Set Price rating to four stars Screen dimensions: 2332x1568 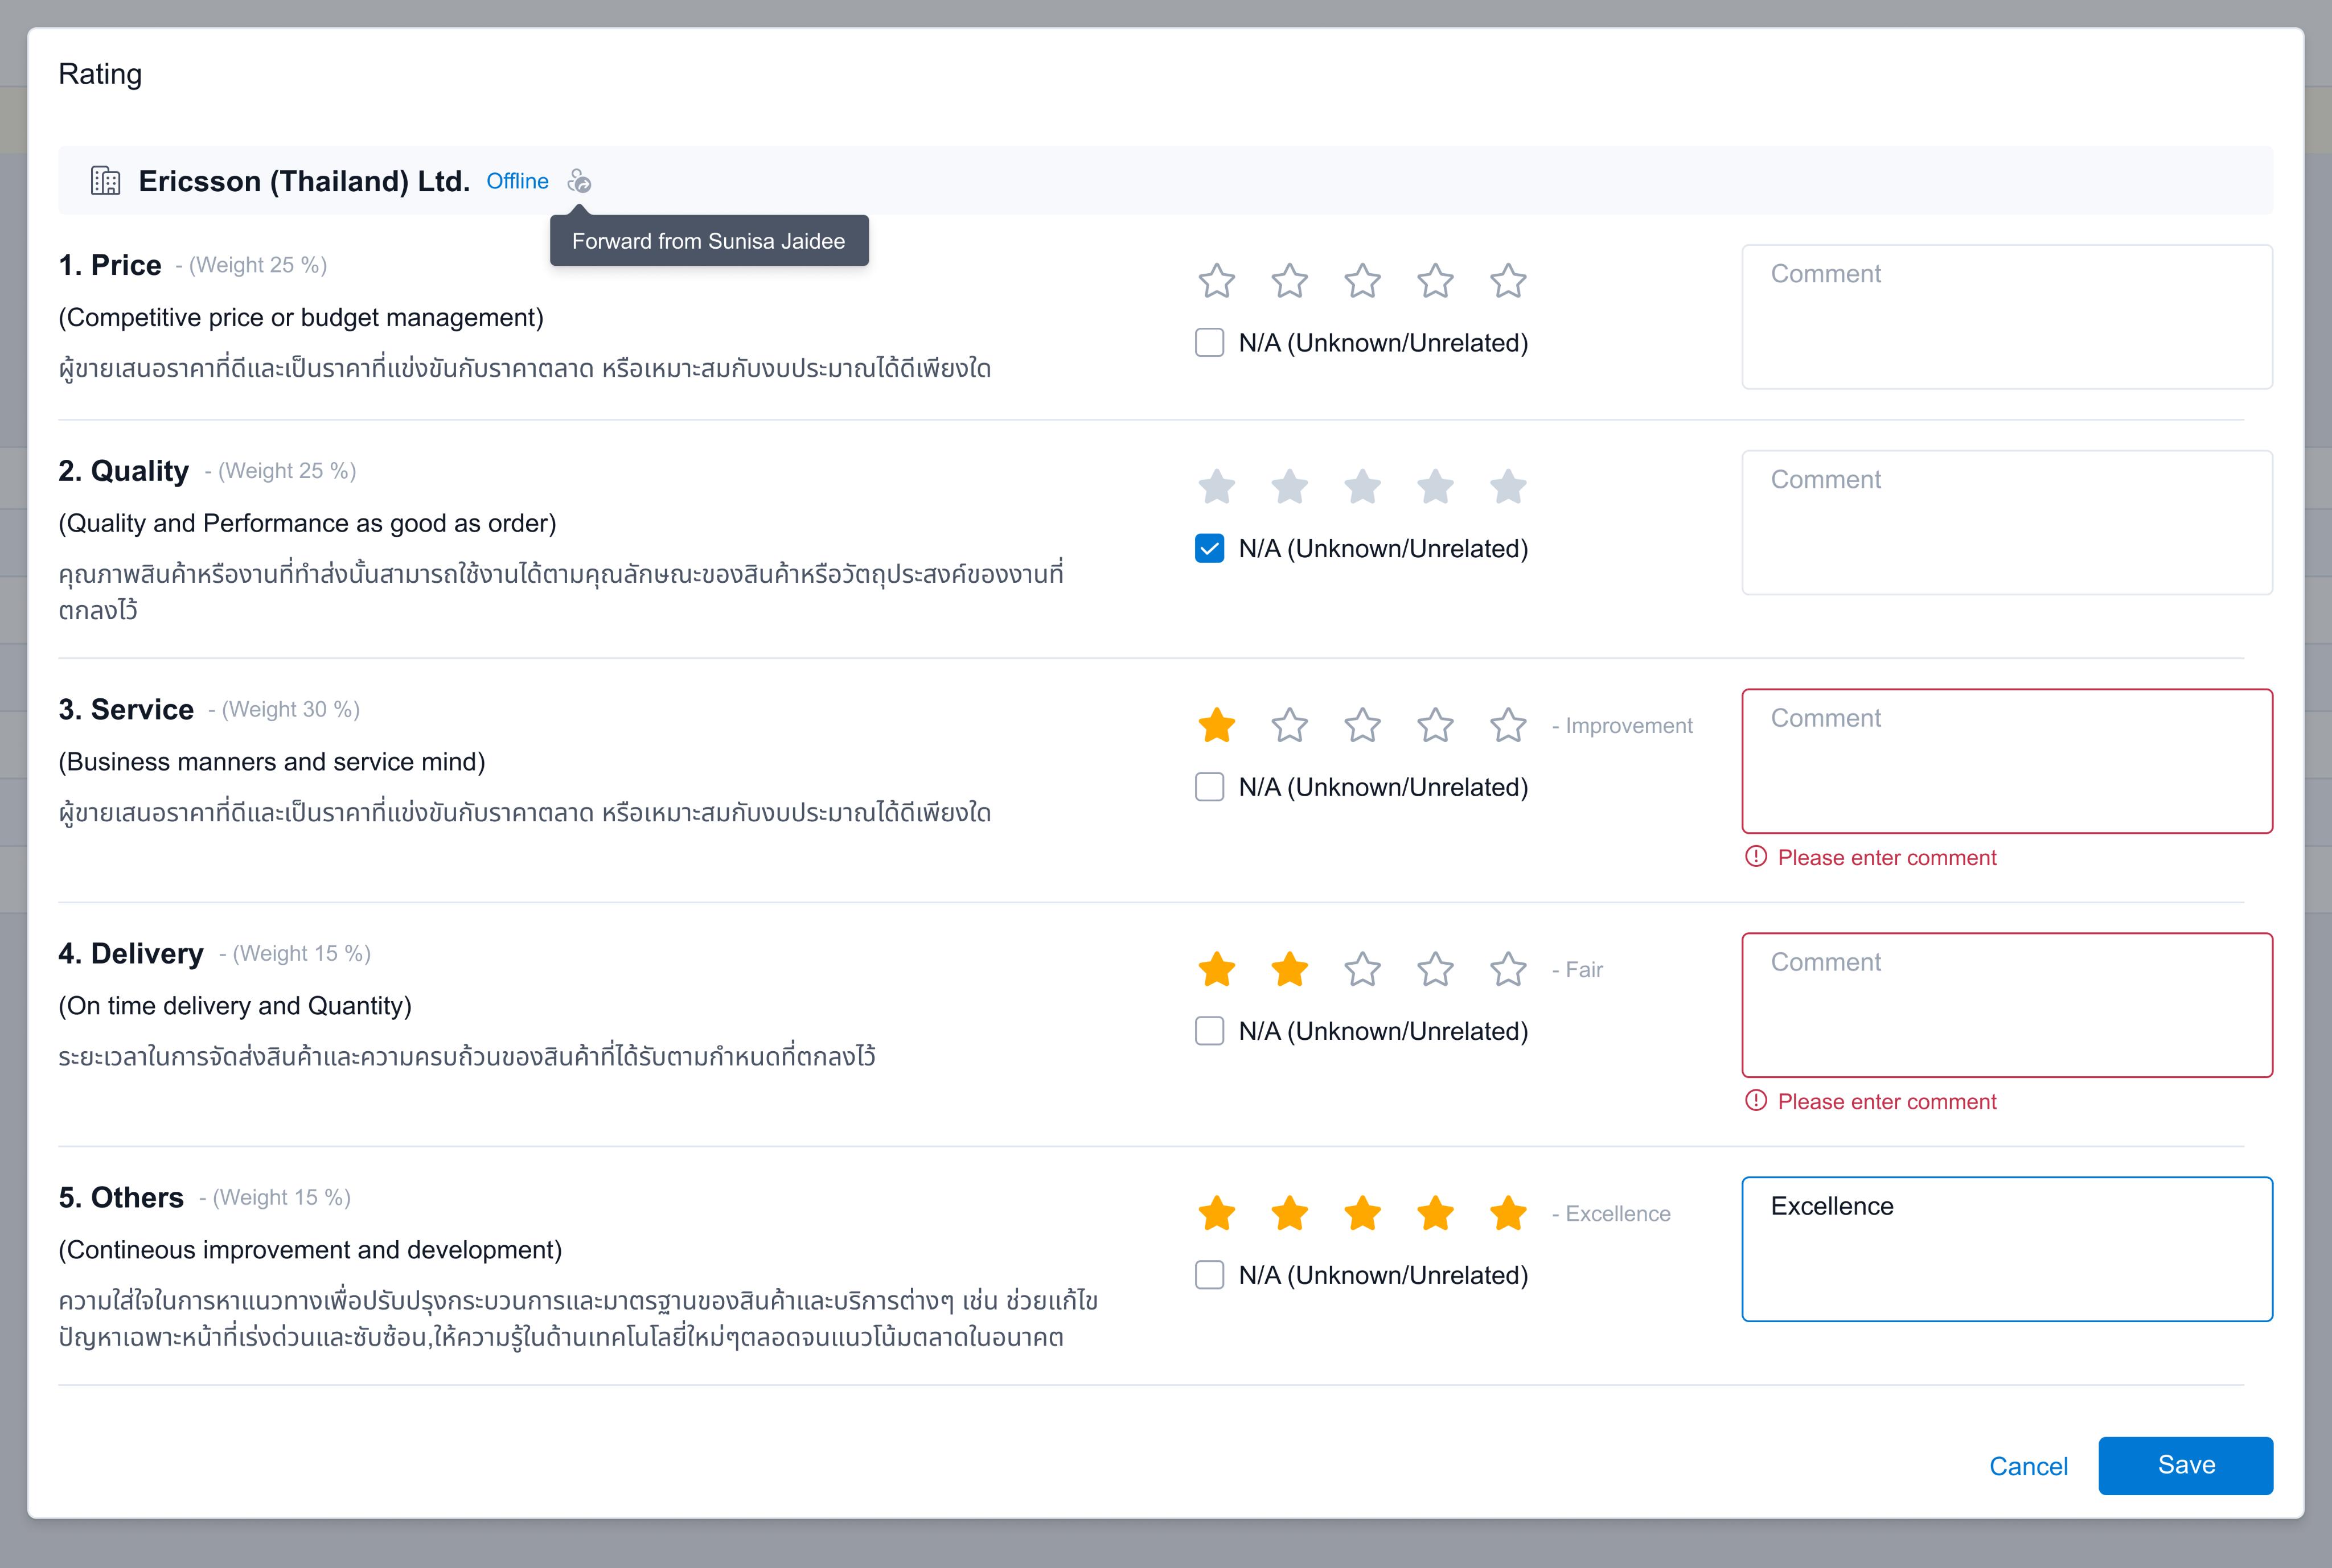pos(1436,281)
